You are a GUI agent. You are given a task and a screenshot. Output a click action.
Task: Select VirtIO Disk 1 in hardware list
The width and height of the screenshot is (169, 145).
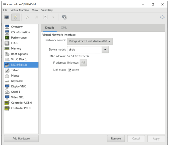19,59
